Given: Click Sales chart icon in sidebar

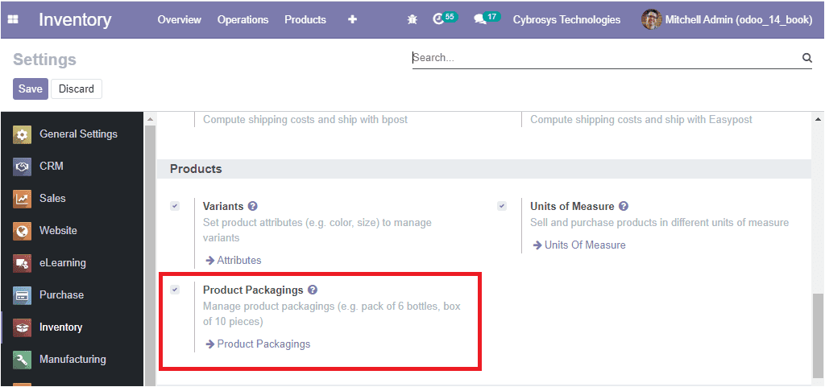Looking at the screenshot, I should click(22, 199).
